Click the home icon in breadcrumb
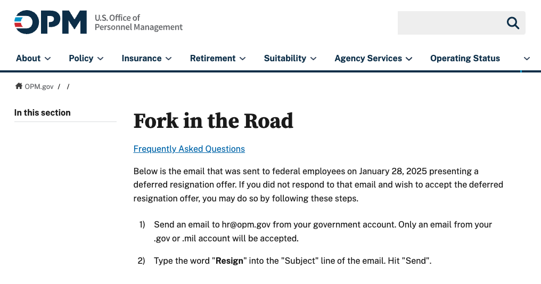Viewport: 541px width, 284px height. click(x=19, y=86)
